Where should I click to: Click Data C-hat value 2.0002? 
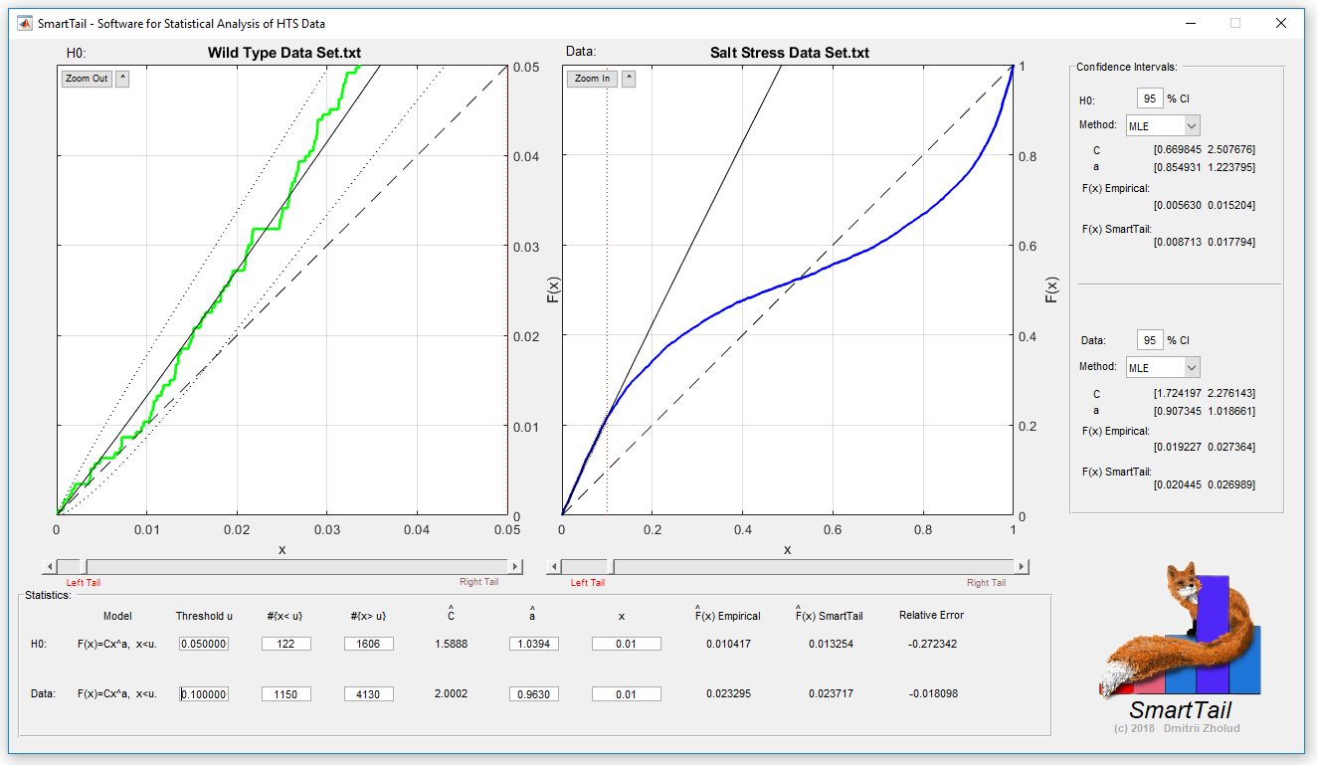click(x=452, y=693)
